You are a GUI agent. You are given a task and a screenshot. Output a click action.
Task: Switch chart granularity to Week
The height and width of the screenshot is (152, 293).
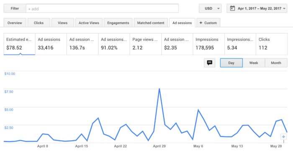(254, 63)
